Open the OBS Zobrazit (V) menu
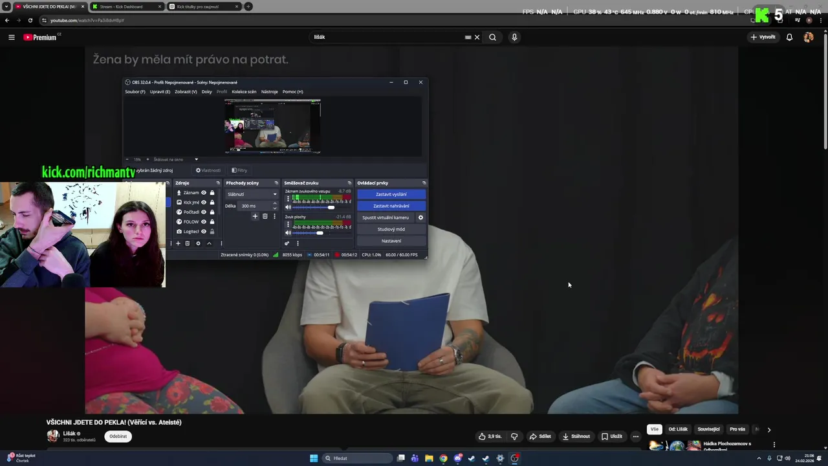This screenshot has width=828, height=466. tap(186, 92)
